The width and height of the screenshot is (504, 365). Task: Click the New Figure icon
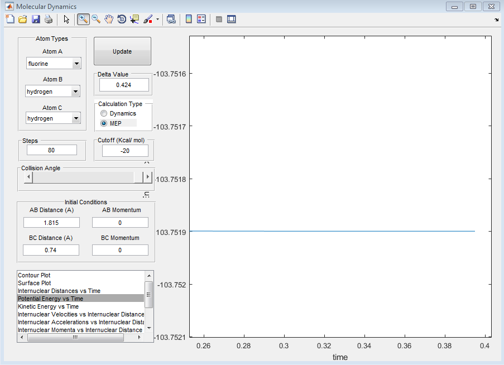point(9,19)
